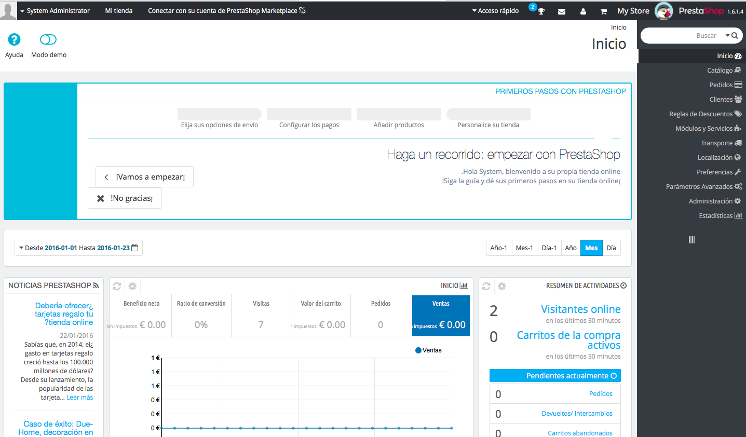The image size is (746, 437).
Task: Select Mes period button
Action: (592, 248)
